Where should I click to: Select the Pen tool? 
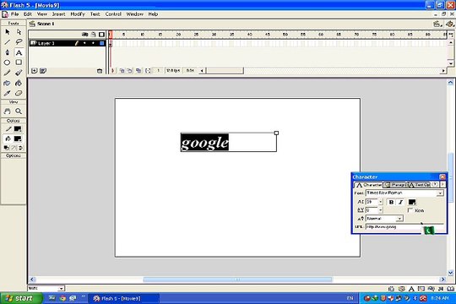8,52
